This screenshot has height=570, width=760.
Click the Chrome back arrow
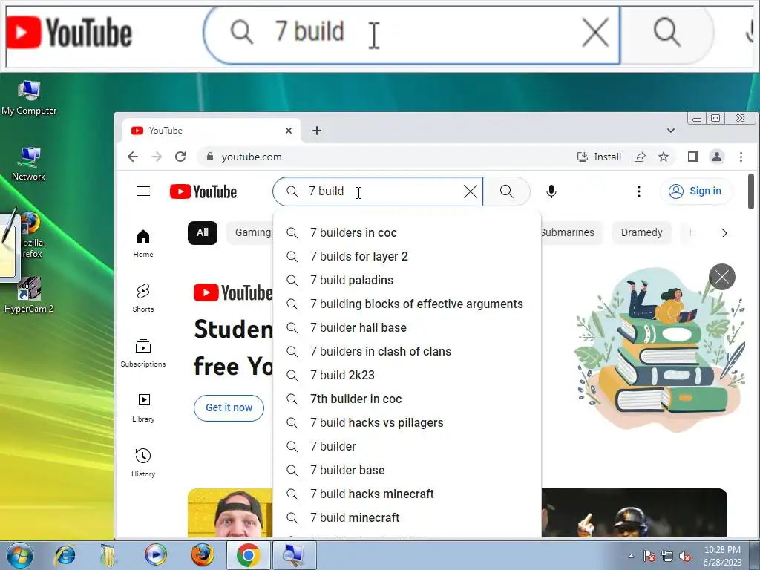[133, 157]
